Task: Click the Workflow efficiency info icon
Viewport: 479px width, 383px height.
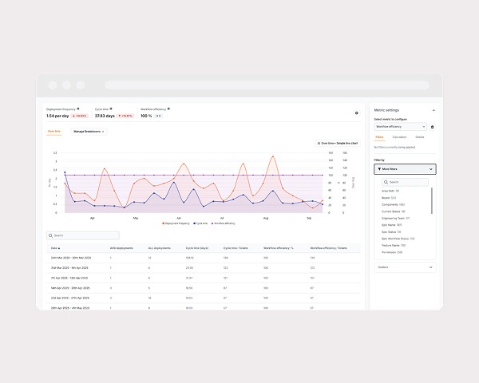Action: tap(168, 109)
